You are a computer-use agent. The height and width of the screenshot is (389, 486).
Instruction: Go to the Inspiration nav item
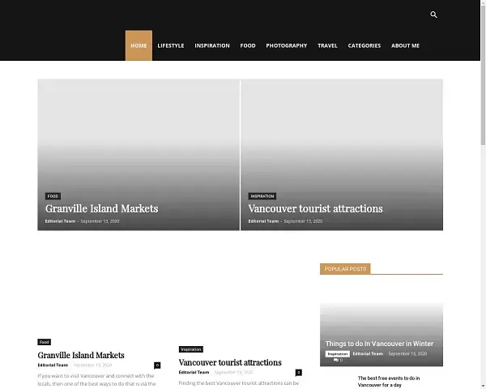pos(212,45)
